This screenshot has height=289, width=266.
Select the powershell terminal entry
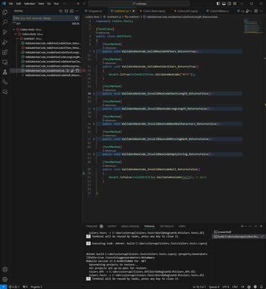239,232
